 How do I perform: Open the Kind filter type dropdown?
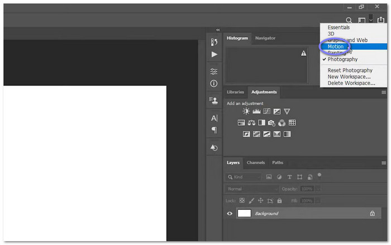click(x=244, y=177)
